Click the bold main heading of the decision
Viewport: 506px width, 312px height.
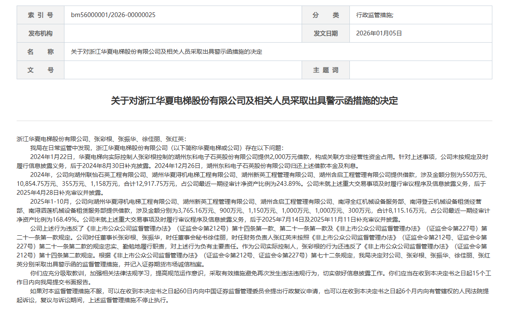tap(254, 101)
